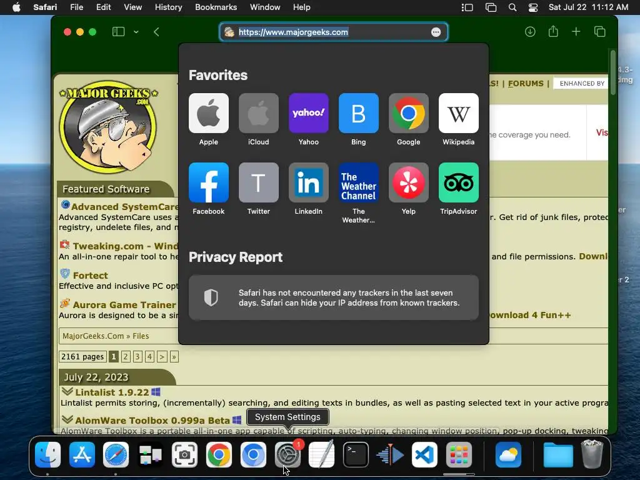The image size is (640, 480).
Task: Open the Edit menu
Action: (x=103, y=7)
